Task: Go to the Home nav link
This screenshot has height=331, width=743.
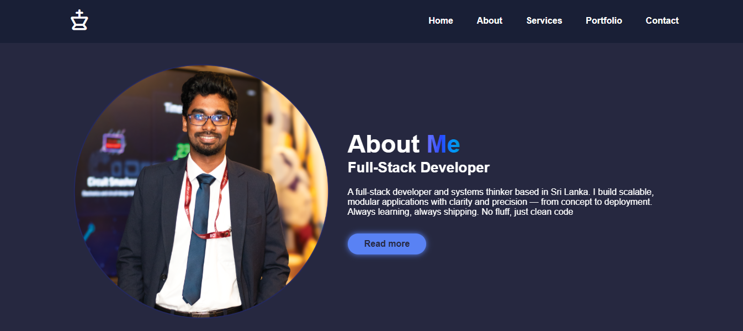Action: 441,20
